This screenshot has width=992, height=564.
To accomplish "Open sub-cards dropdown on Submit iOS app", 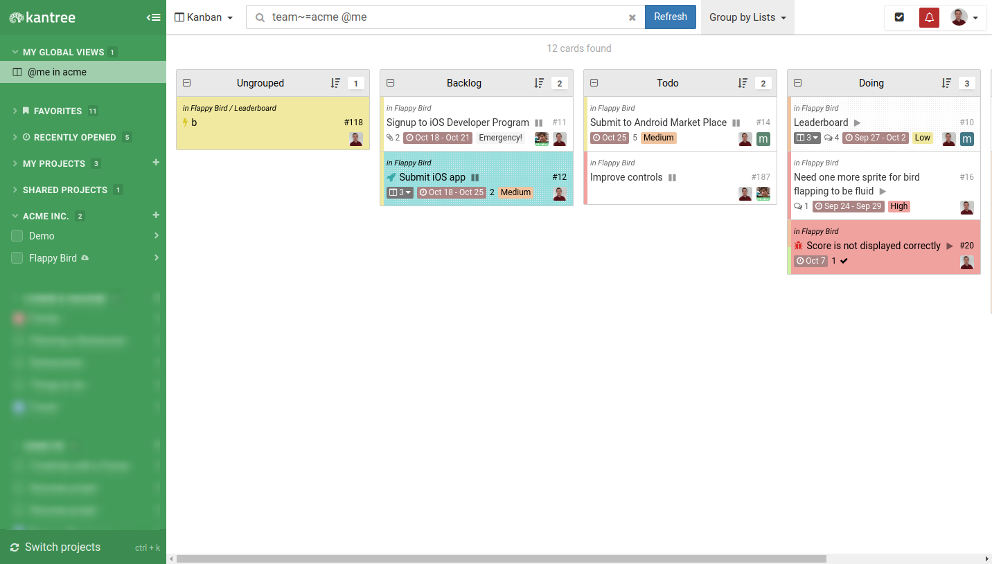I will coord(400,192).
